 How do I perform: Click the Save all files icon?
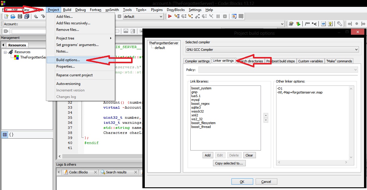pos(27,16)
